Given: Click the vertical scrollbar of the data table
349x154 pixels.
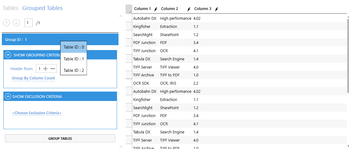Looking at the screenshot, I should click(348, 55).
